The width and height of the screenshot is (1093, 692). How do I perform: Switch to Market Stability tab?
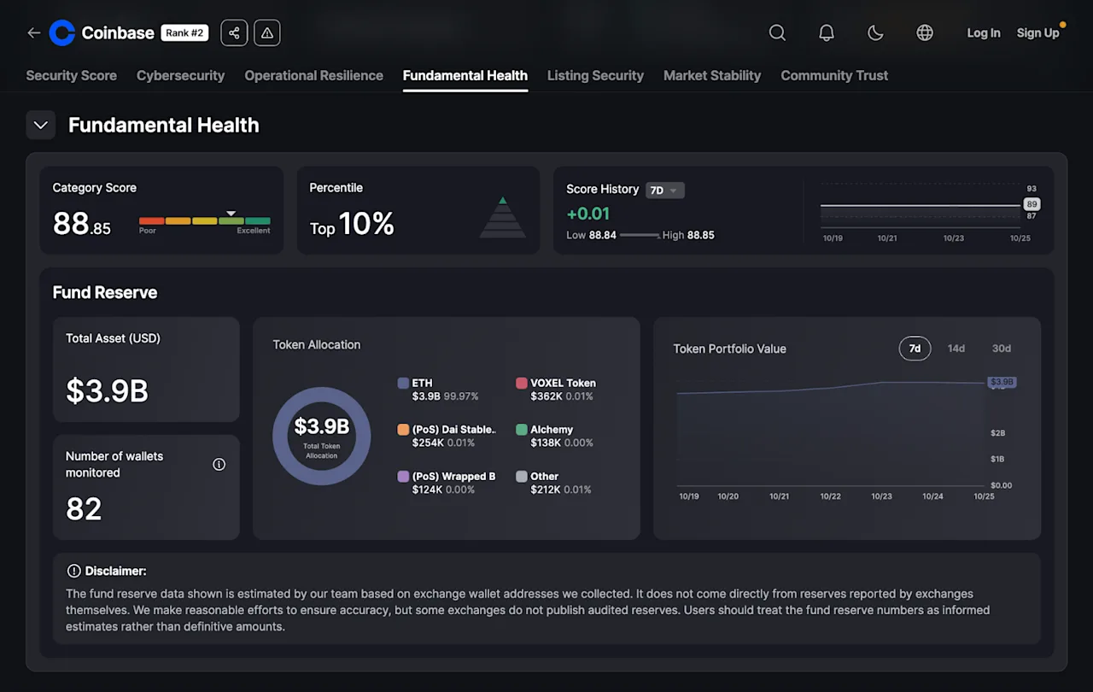tap(712, 75)
